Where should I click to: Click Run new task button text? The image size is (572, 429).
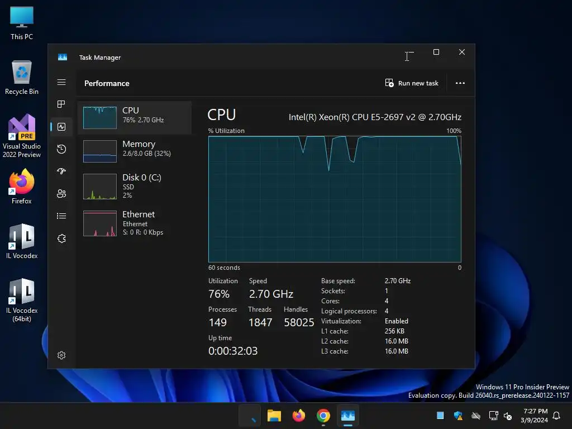[x=418, y=83]
